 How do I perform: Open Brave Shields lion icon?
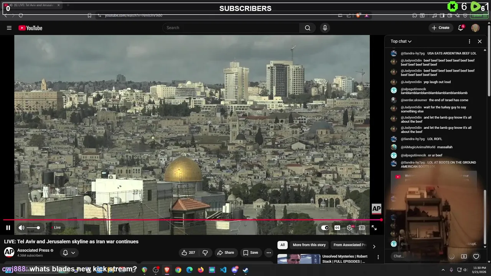point(358,15)
